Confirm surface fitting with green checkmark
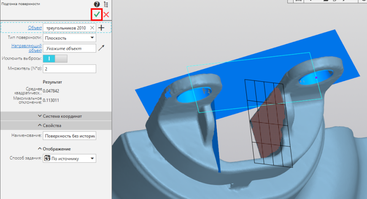367x199 pixels. [97, 14]
